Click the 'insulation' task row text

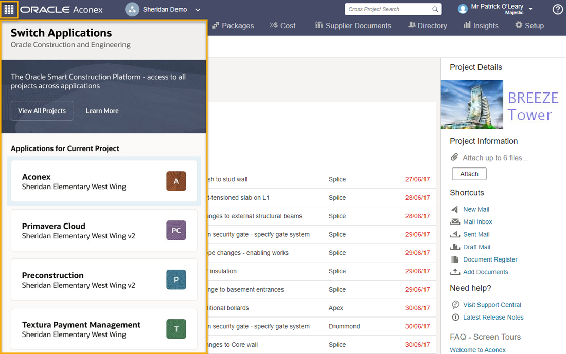pyautogui.click(x=223, y=271)
